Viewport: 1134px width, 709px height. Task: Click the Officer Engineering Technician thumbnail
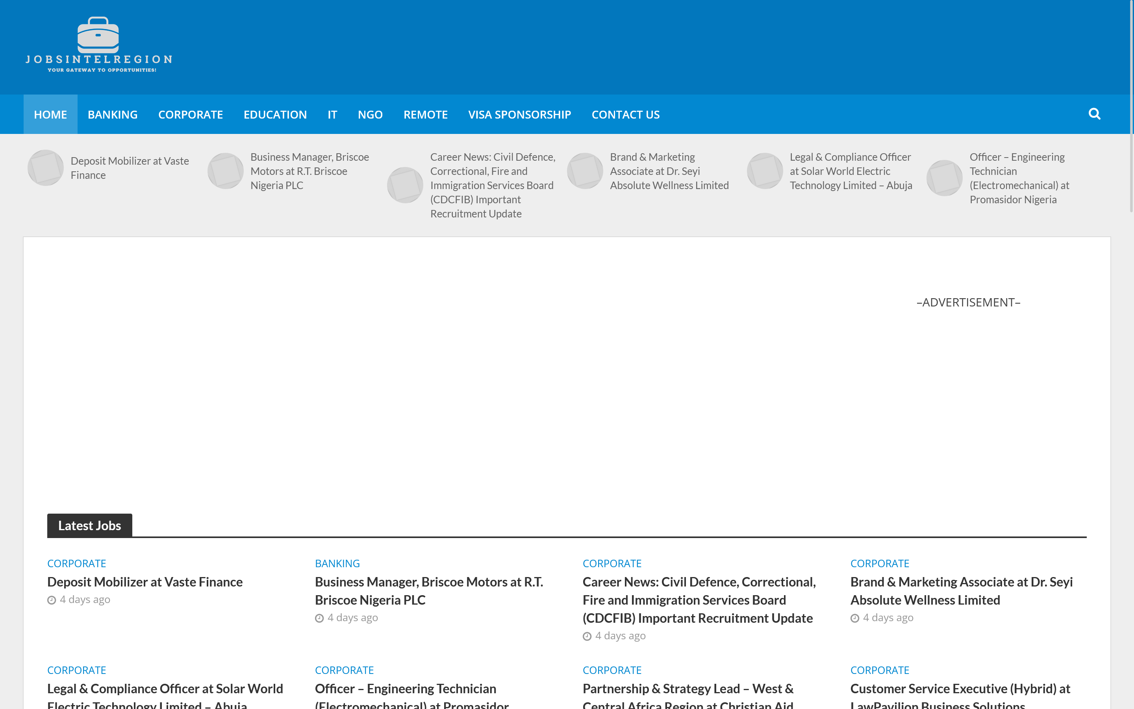[944, 178]
